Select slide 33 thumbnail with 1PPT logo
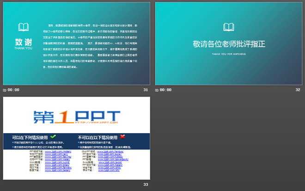 [76, 138]
